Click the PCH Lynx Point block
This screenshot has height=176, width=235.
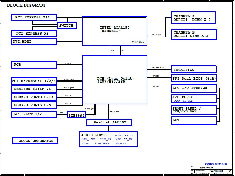(x=114, y=80)
